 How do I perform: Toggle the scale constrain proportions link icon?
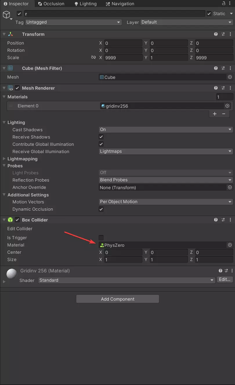[x=93, y=58]
